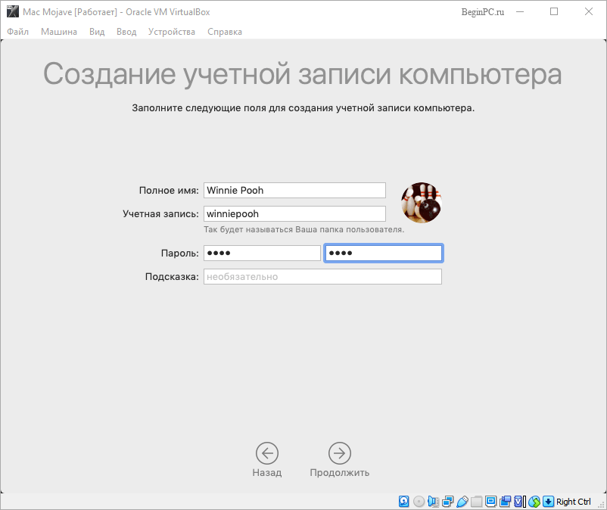The height and width of the screenshot is (510, 607).
Task: Click the network adapters indicator icon
Action: (448, 502)
